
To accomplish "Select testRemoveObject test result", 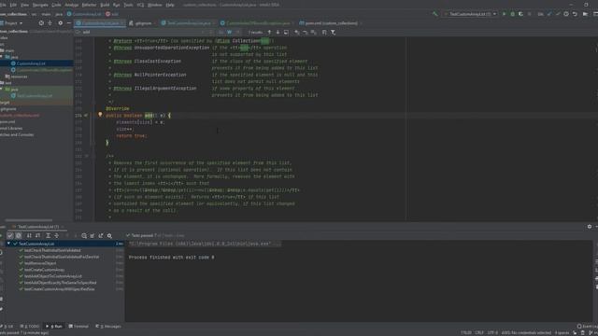I will point(40,263).
